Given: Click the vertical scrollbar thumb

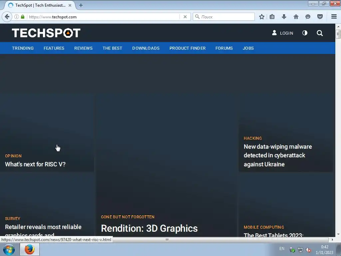Looking at the screenshot, I should click(338, 34).
